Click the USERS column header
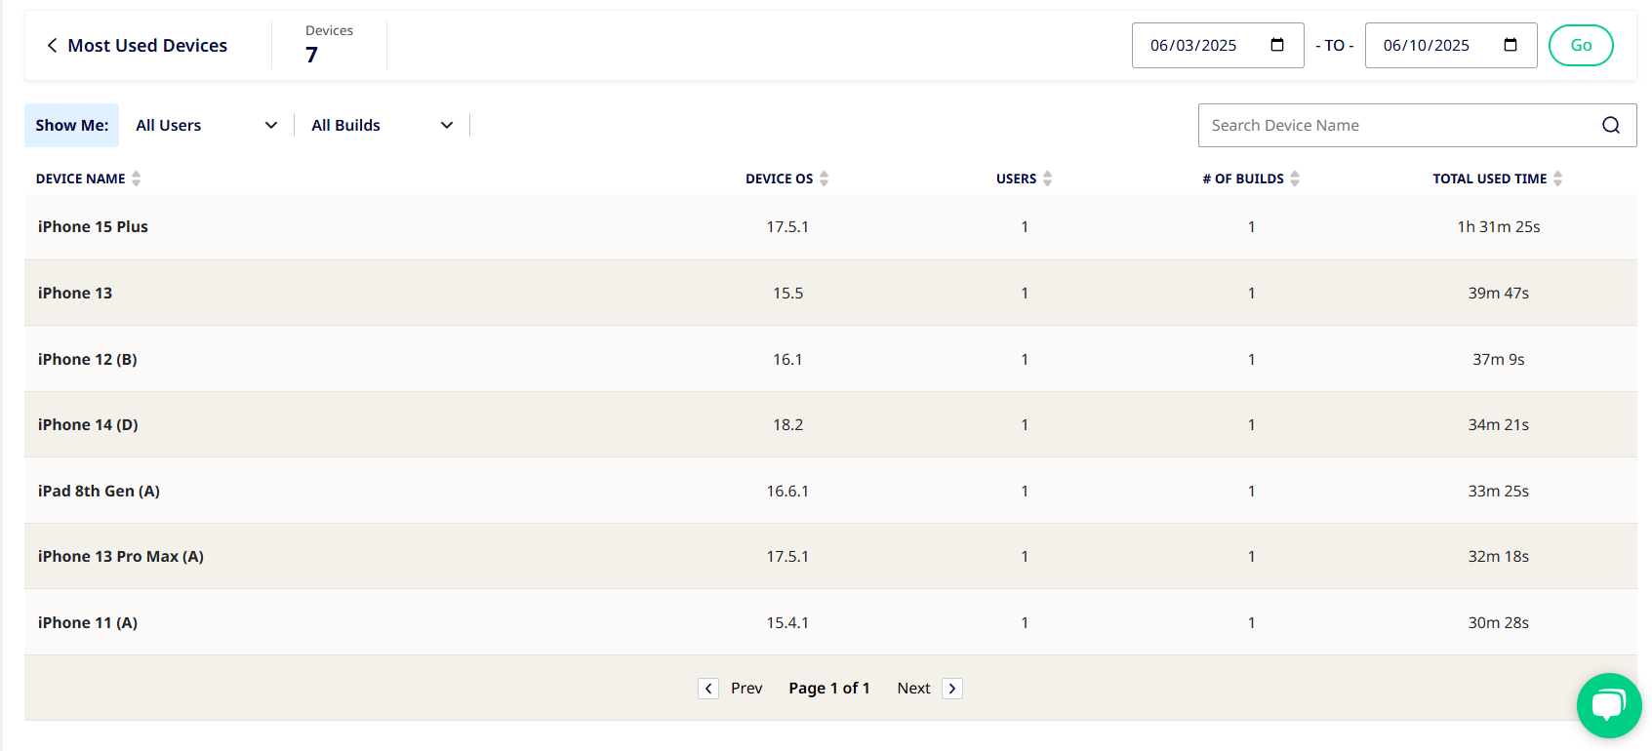Viewport: 1652px width, 751px height. pos(1016,178)
